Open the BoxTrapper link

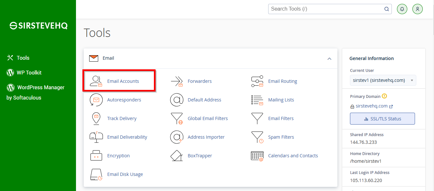[200, 156]
